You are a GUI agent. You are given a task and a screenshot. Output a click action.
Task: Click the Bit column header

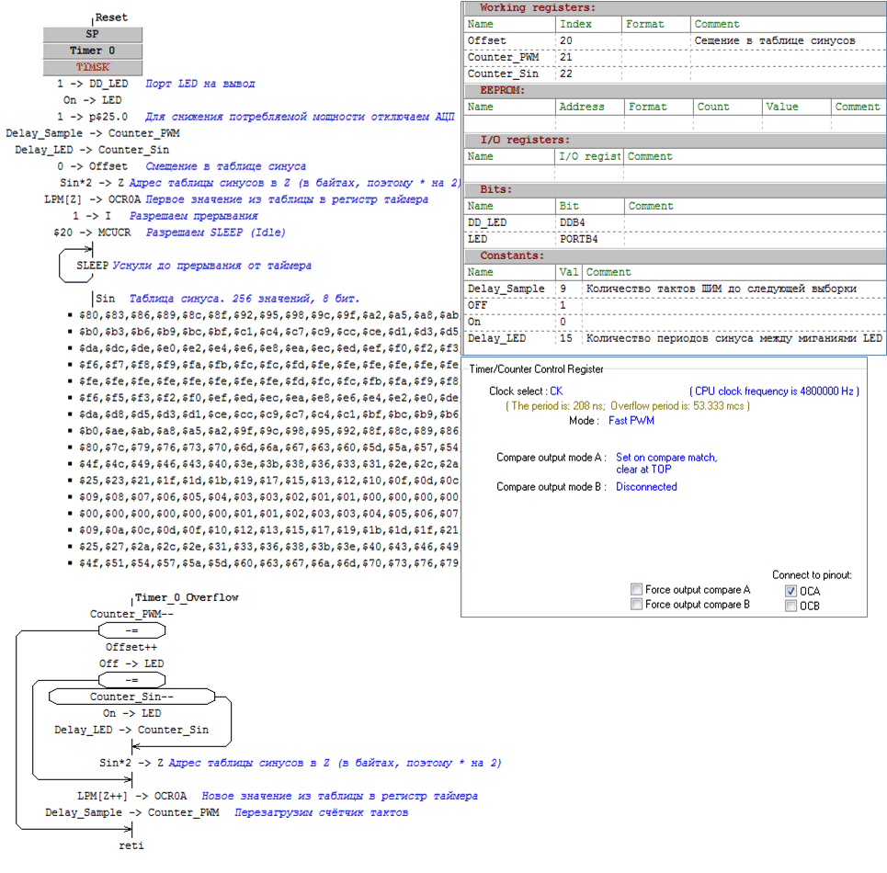click(590, 207)
